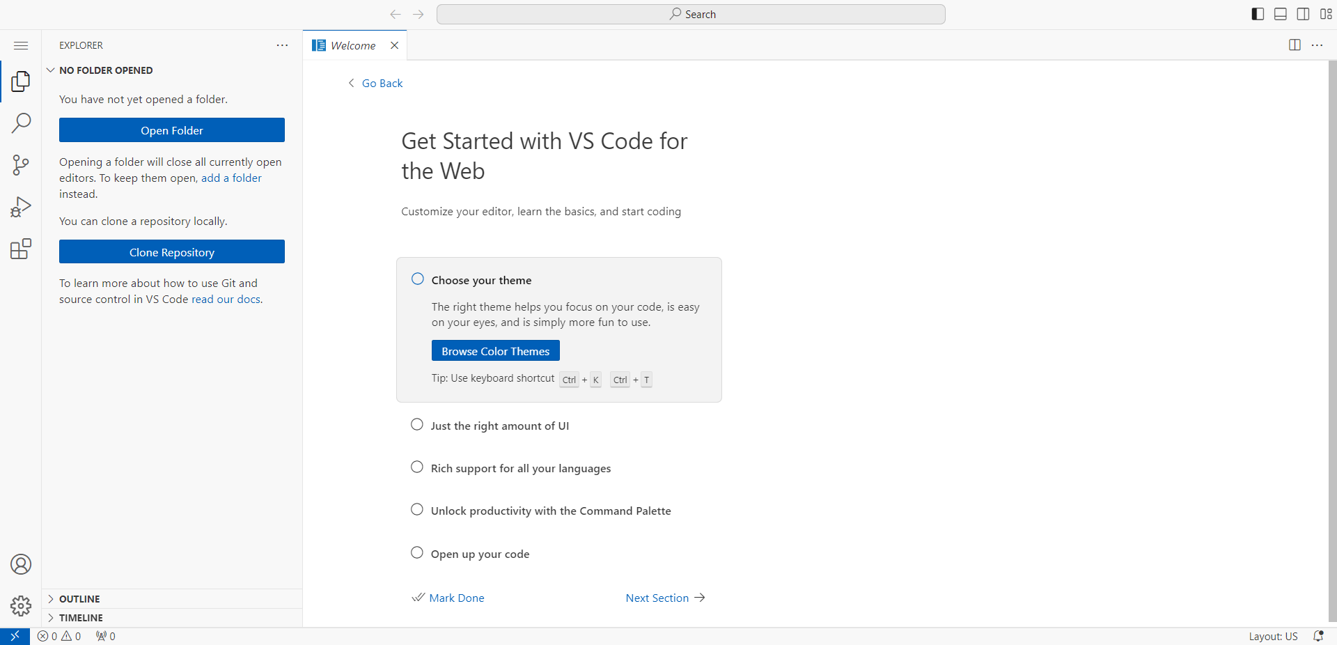Image resolution: width=1337 pixels, height=645 pixels.
Task: Open notifications bell in status bar
Action: (1318, 636)
